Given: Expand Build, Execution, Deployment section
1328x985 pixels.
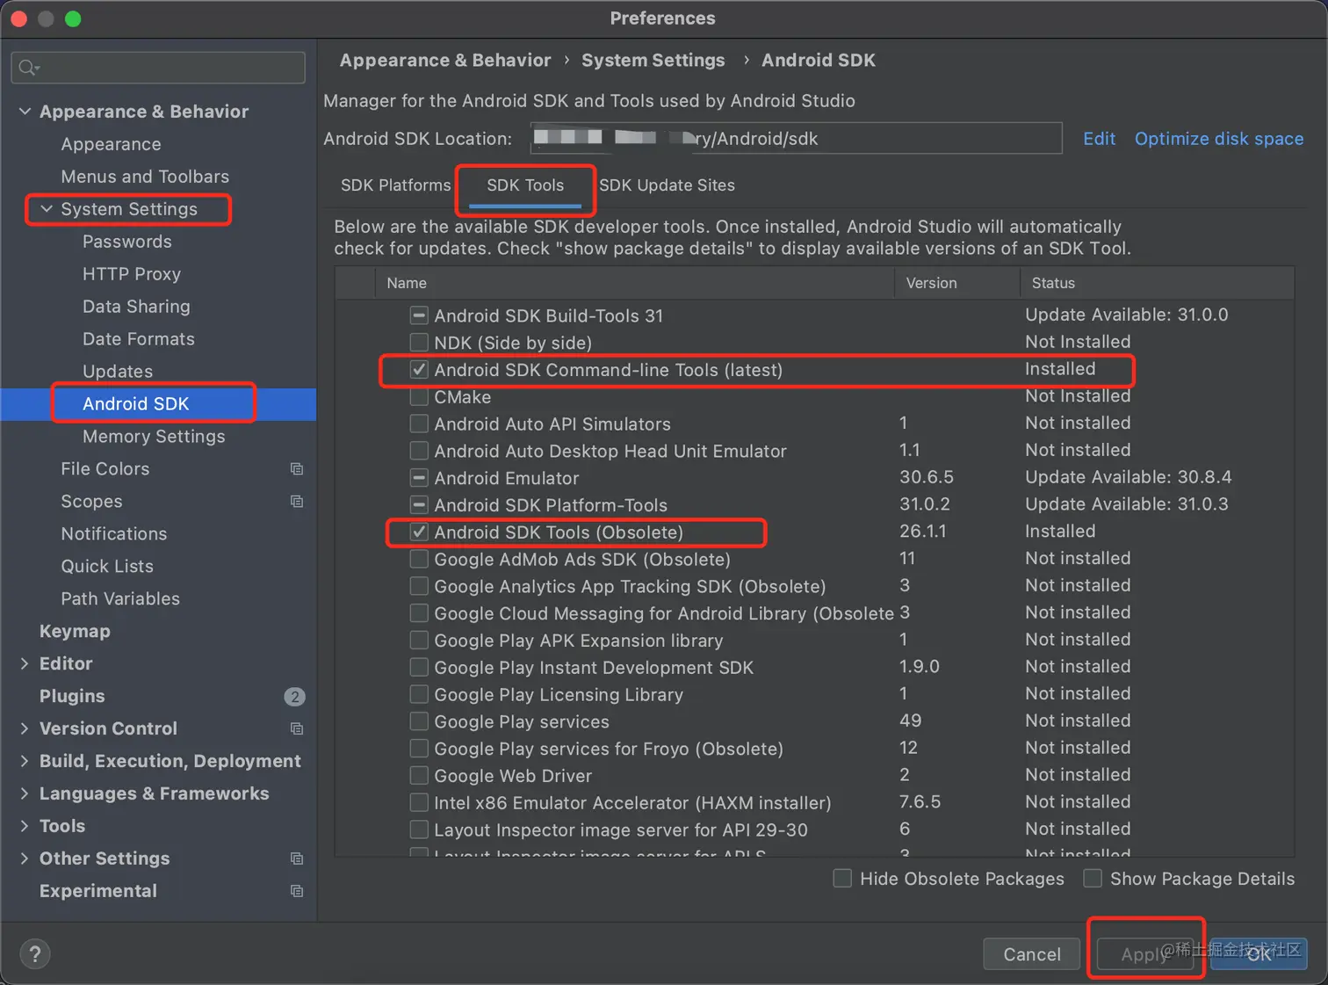Looking at the screenshot, I should tap(25, 761).
